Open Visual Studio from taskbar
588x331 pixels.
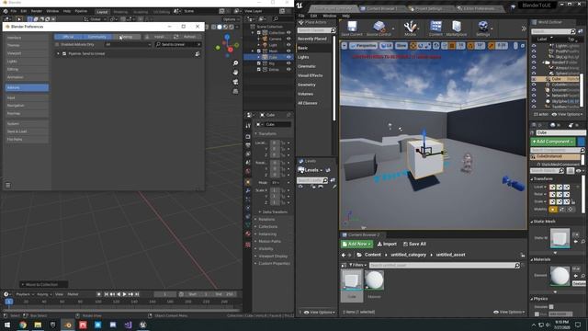click(x=128, y=325)
